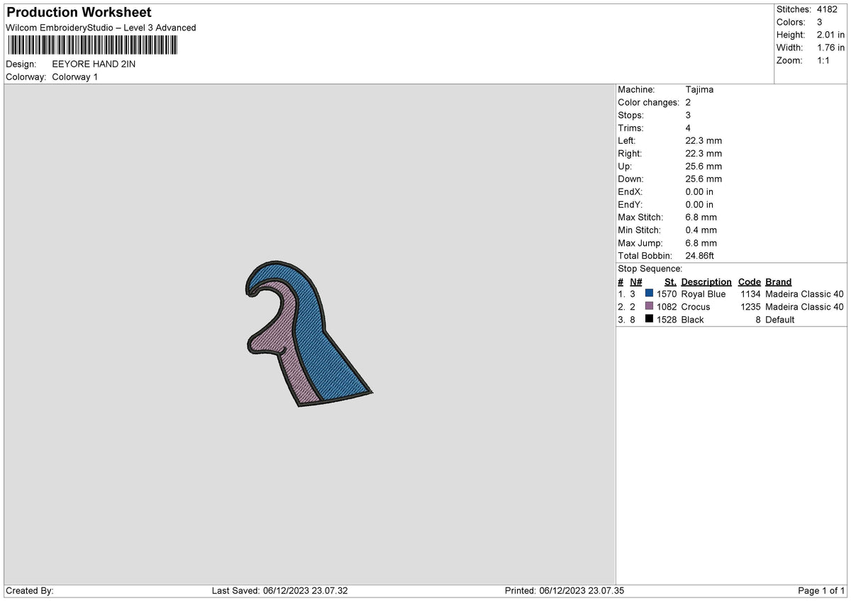Click the 'Crocus' description

[695, 307]
